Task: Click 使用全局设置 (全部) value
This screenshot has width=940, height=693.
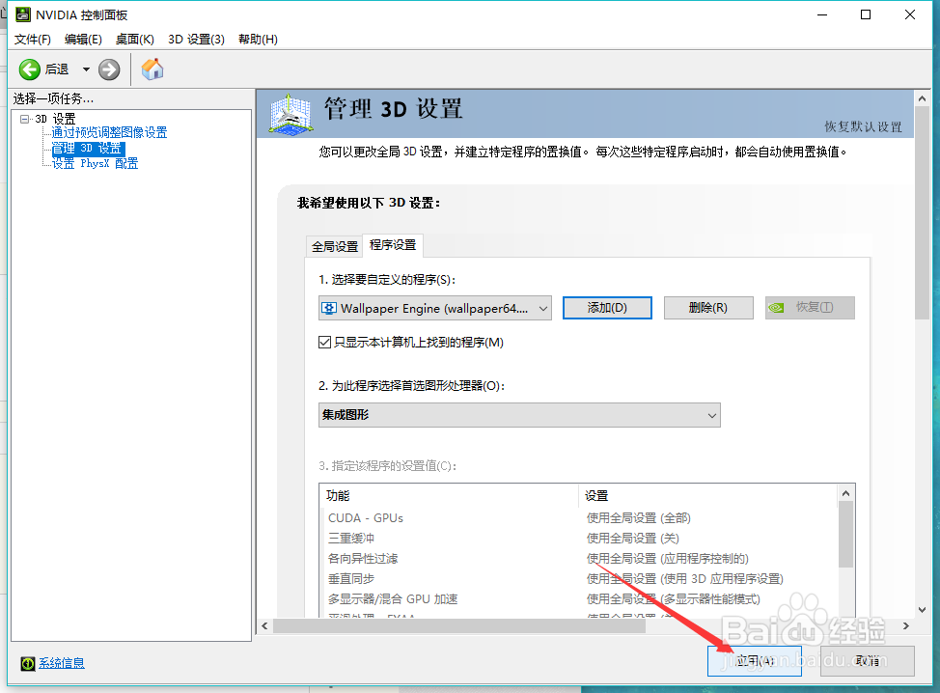Action: (639, 518)
